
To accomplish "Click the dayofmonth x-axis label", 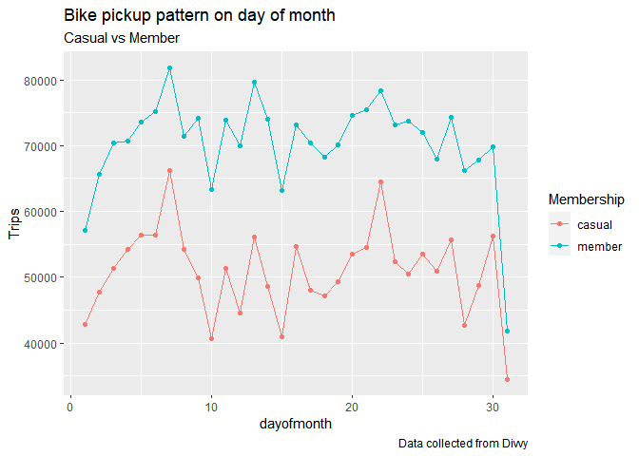I will pos(296,424).
